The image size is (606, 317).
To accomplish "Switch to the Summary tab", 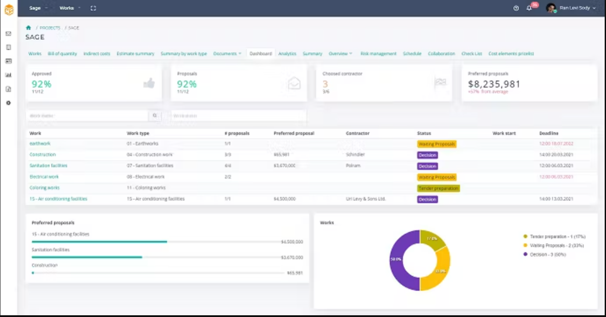I will 312,53.
